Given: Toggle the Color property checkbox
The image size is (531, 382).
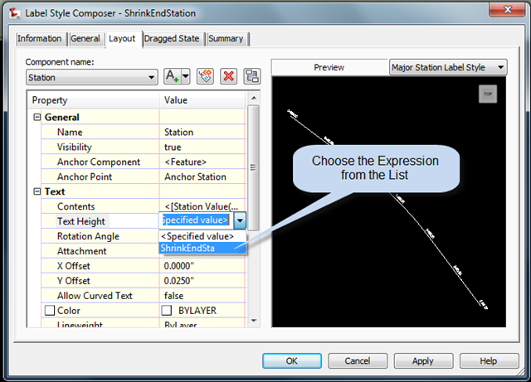Looking at the screenshot, I should pyautogui.click(x=50, y=310).
